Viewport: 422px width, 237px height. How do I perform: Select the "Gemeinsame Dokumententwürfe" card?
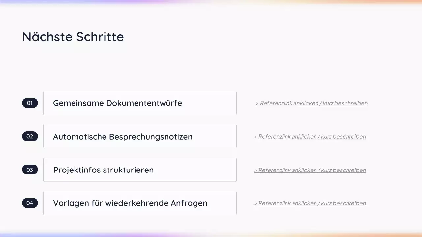click(x=140, y=103)
